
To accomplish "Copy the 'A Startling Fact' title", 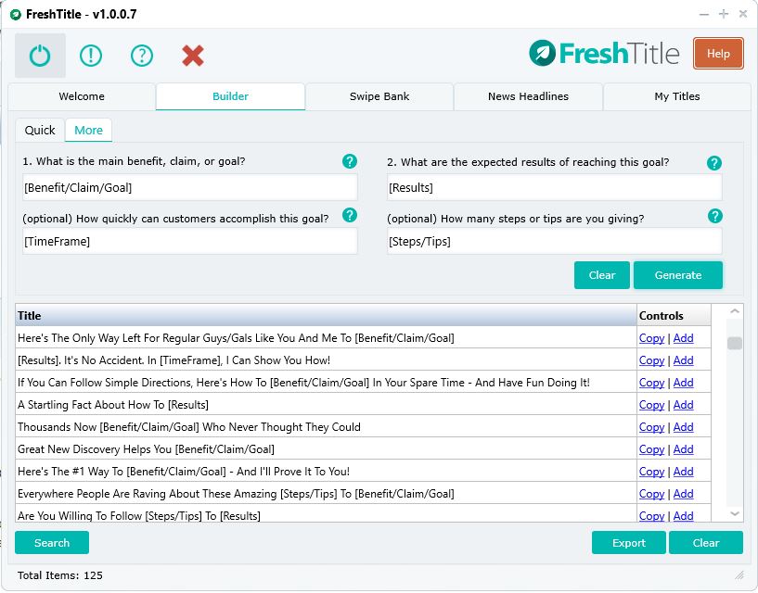I will click(651, 405).
